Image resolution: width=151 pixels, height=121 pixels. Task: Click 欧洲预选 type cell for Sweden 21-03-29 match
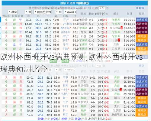tap(142, 90)
